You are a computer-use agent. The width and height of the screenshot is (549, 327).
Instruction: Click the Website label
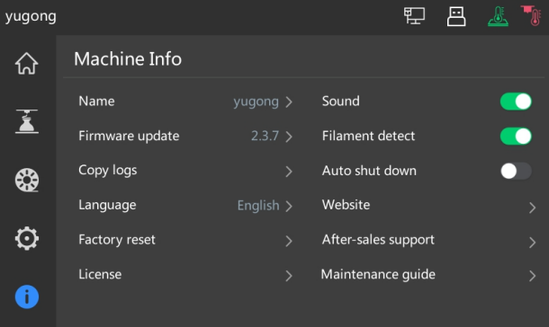coord(346,205)
